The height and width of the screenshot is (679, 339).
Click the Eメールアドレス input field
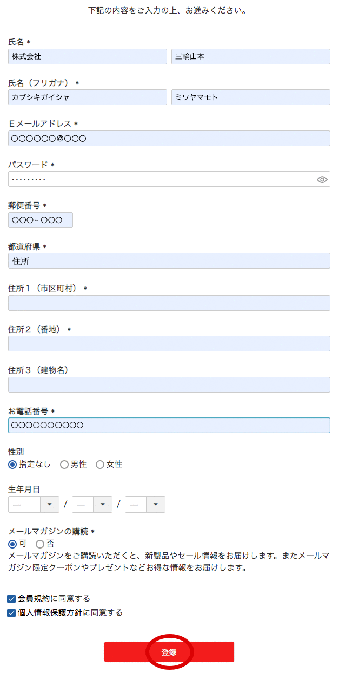[x=169, y=138]
